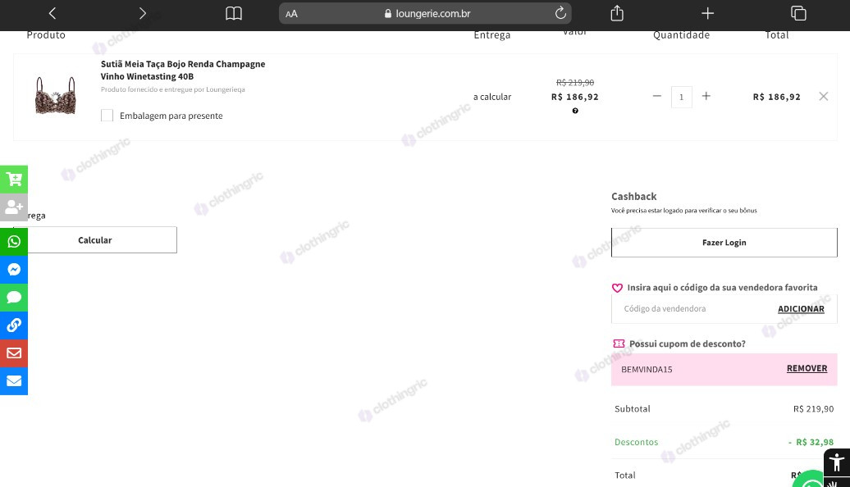Focus the Código da vendedora field
This screenshot has height=487, width=850.
[694, 309]
